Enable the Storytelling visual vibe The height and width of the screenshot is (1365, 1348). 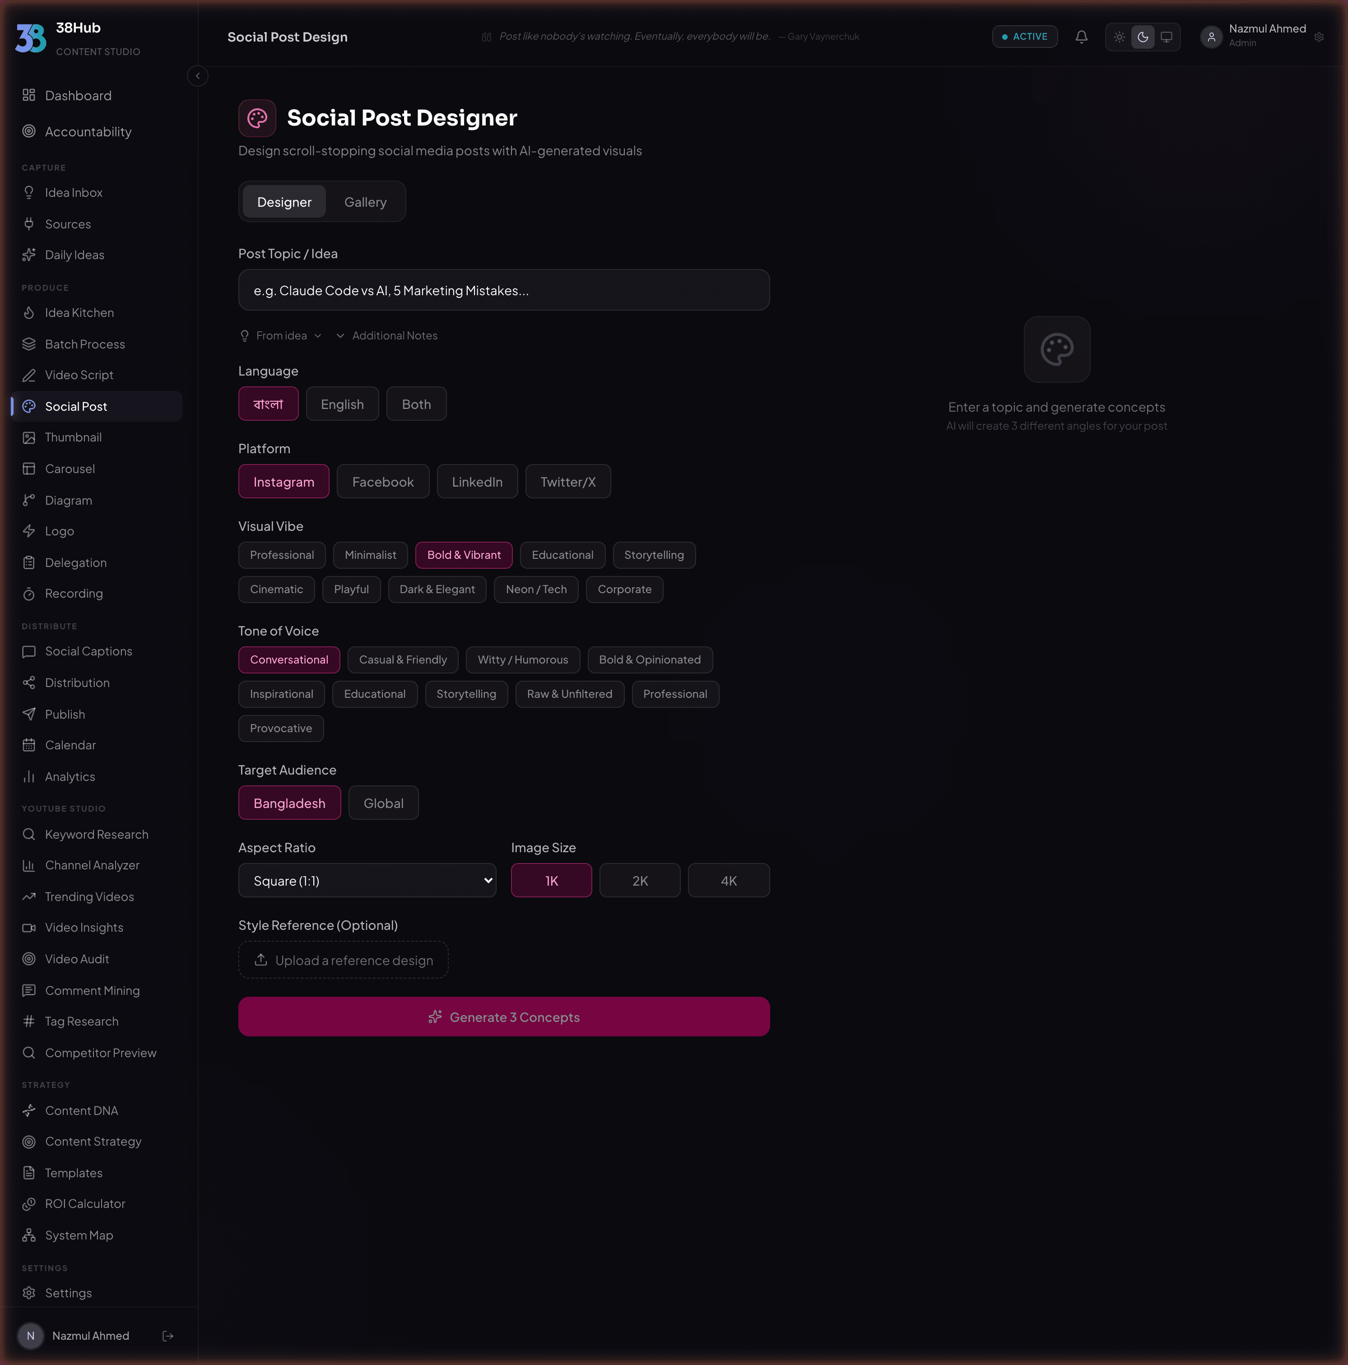[654, 555]
